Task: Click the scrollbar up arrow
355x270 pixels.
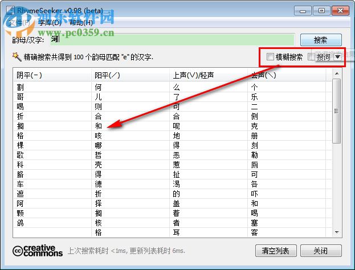Action: 337,73
